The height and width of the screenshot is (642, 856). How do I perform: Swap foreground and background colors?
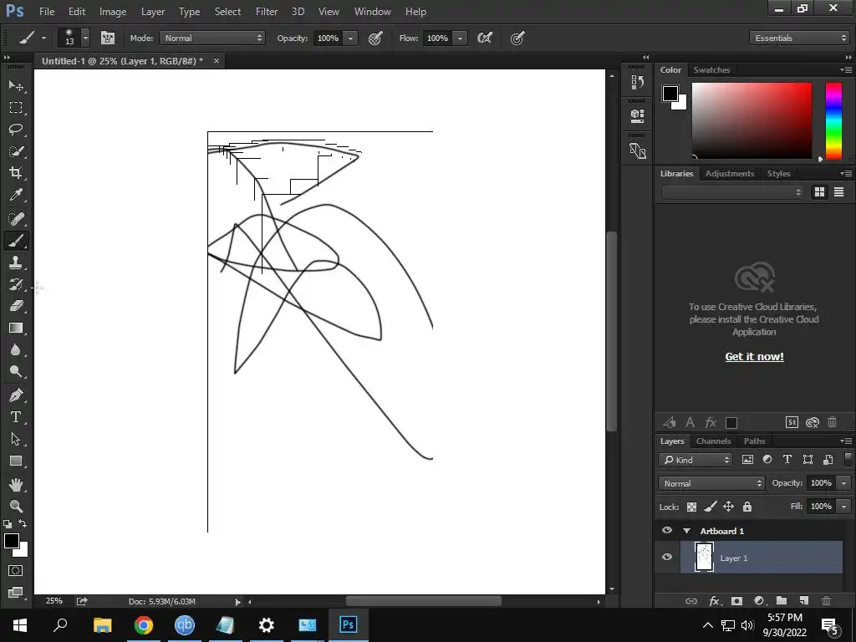[23, 523]
